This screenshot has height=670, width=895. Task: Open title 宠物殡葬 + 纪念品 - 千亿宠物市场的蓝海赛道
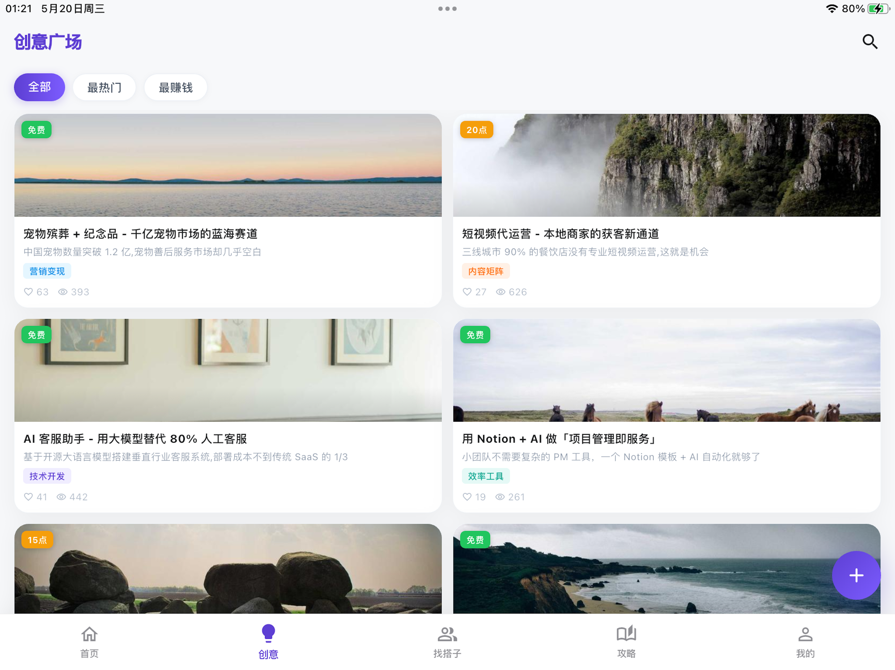tap(141, 234)
